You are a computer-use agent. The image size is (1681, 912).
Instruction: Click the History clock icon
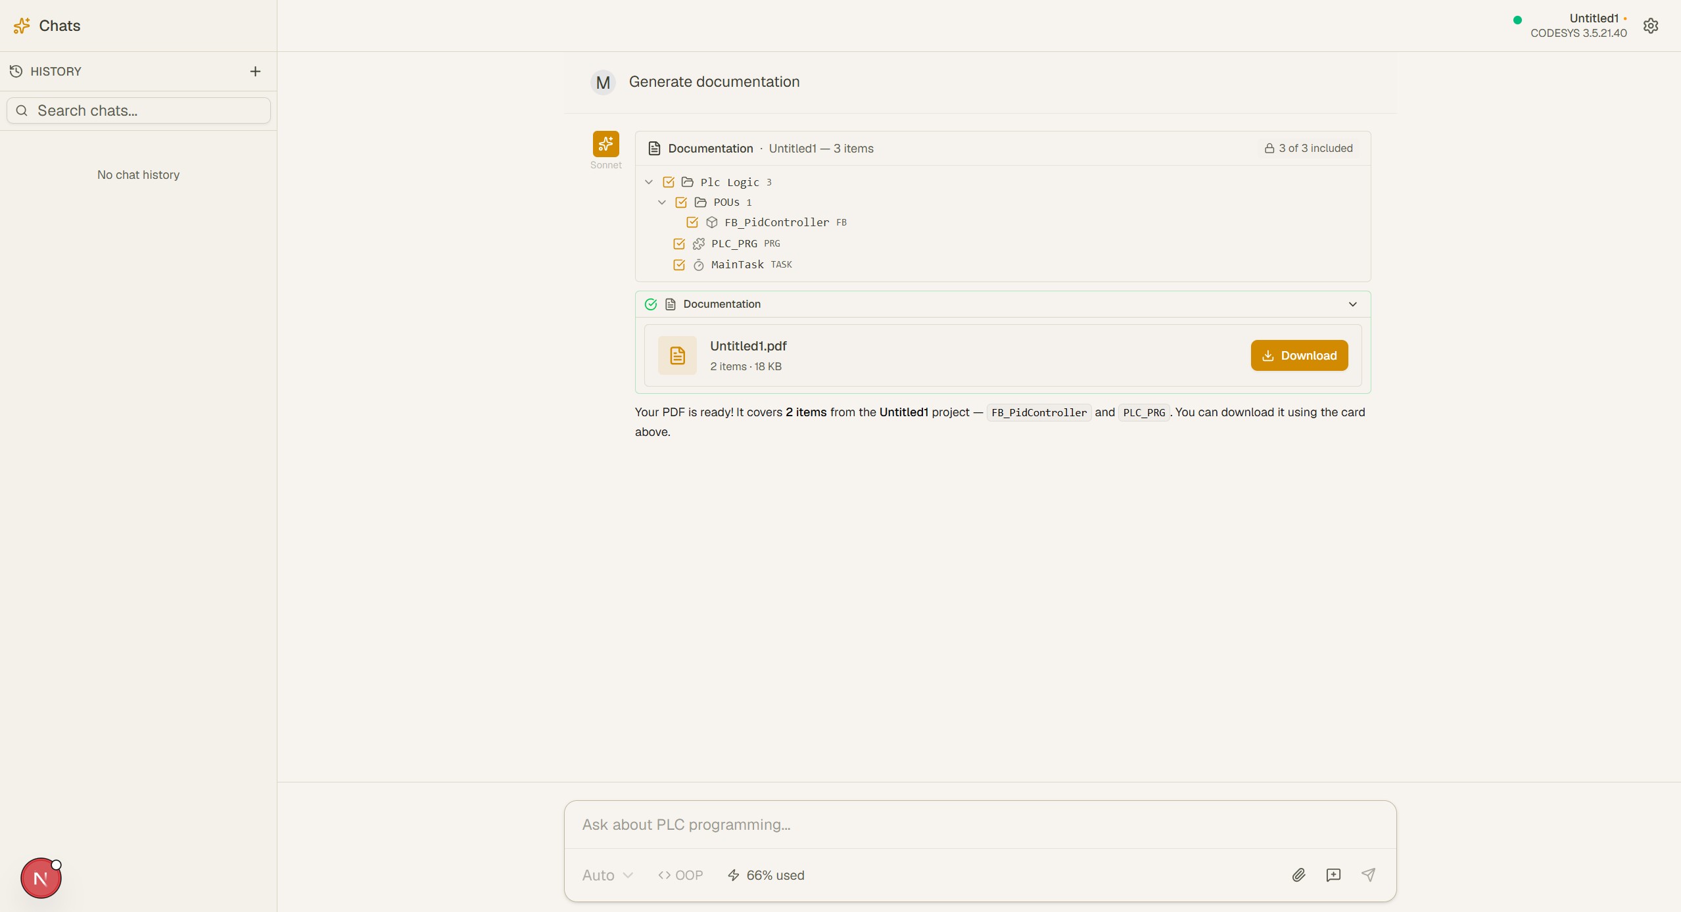tap(16, 71)
